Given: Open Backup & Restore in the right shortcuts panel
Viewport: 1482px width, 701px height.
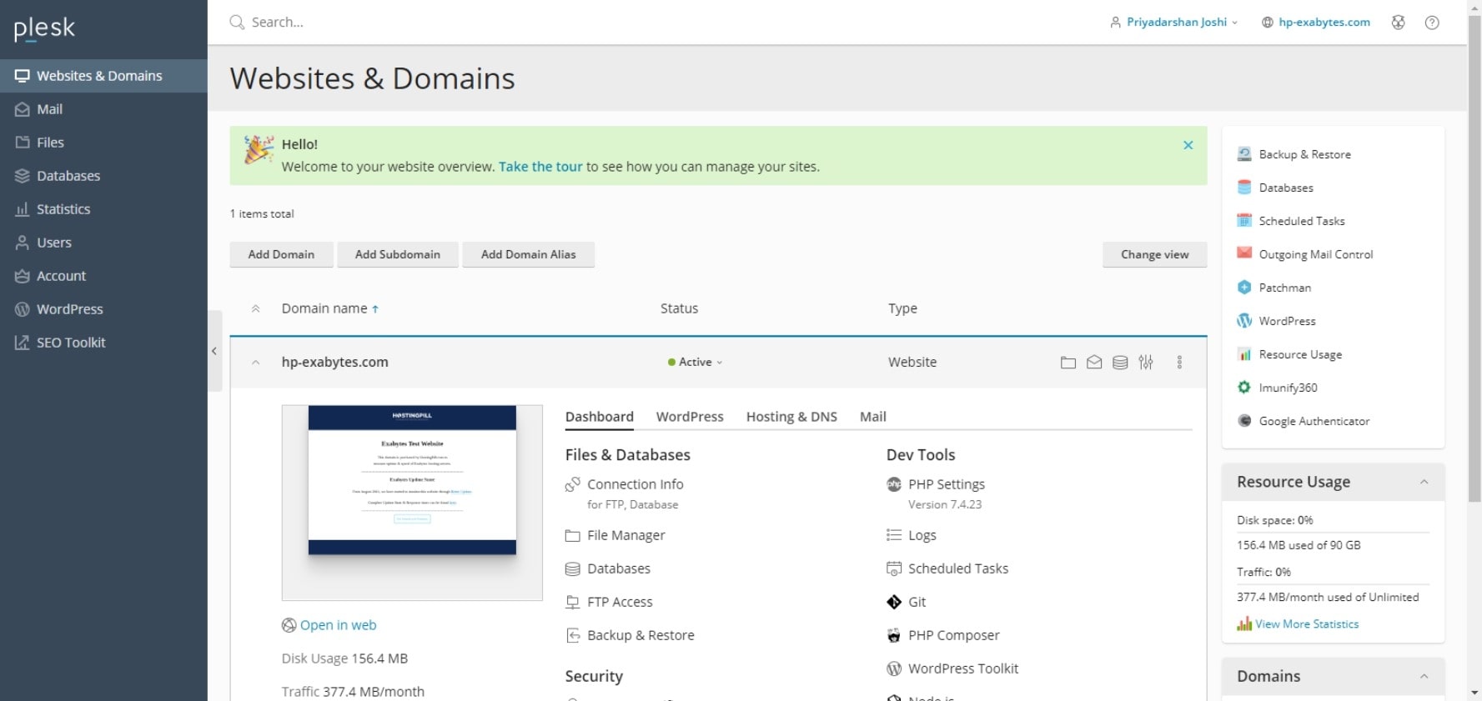Looking at the screenshot, I should tap(1294, 154).
